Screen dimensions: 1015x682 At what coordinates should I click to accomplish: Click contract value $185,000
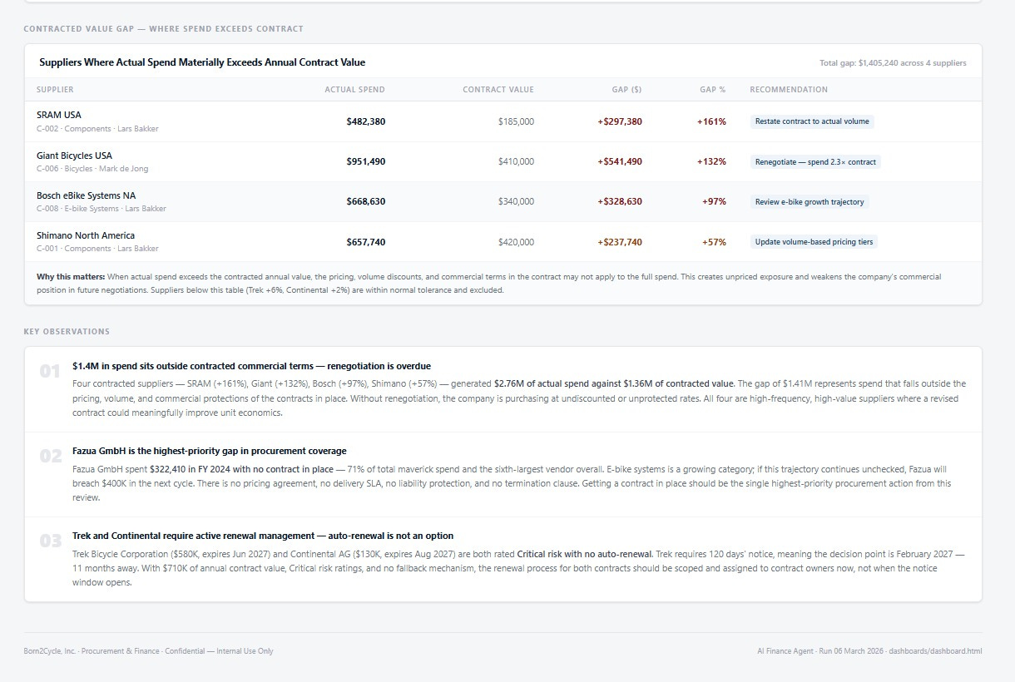(x=516, y=121)
